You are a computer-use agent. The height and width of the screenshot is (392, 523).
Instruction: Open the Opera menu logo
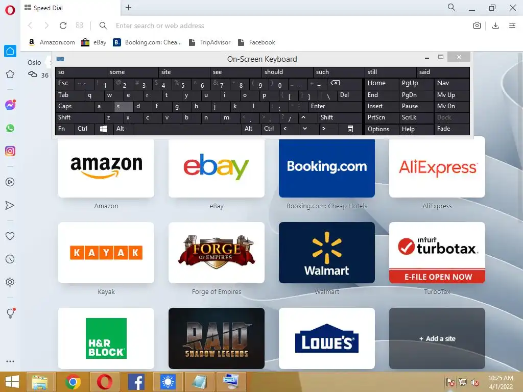[10, 10]
